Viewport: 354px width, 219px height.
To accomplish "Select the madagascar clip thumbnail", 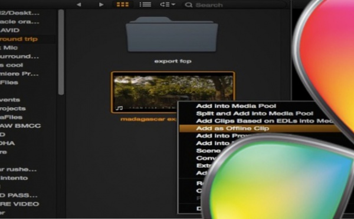I will point(173,92).
